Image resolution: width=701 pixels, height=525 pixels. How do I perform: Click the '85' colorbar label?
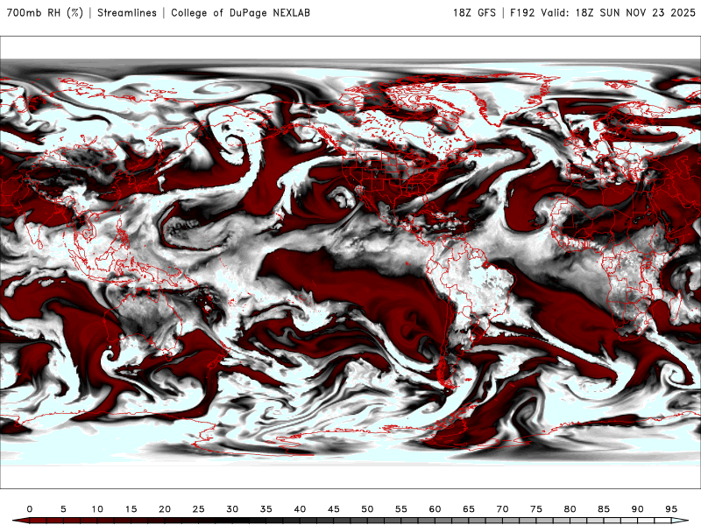pyautogui.click(x=604, y=509)
